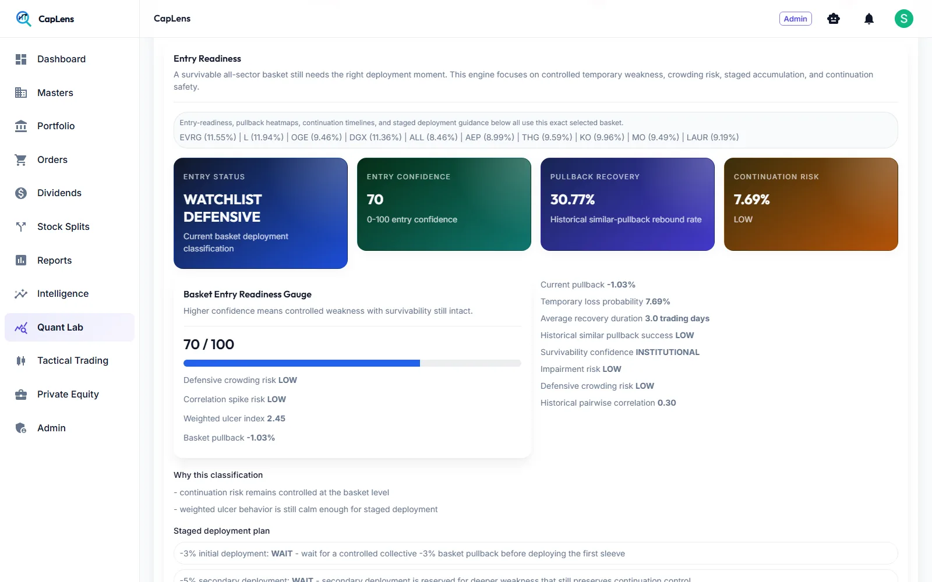
Task: Click the CapLens magnifier logo icon
Action: tap(23, 19)
